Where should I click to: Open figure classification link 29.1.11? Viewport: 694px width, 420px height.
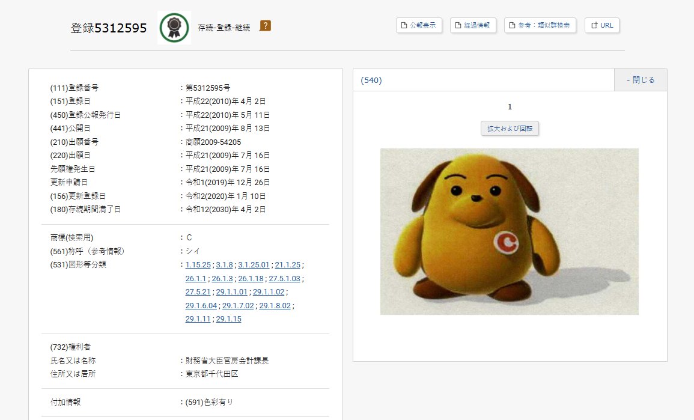(x=198, y=318)
